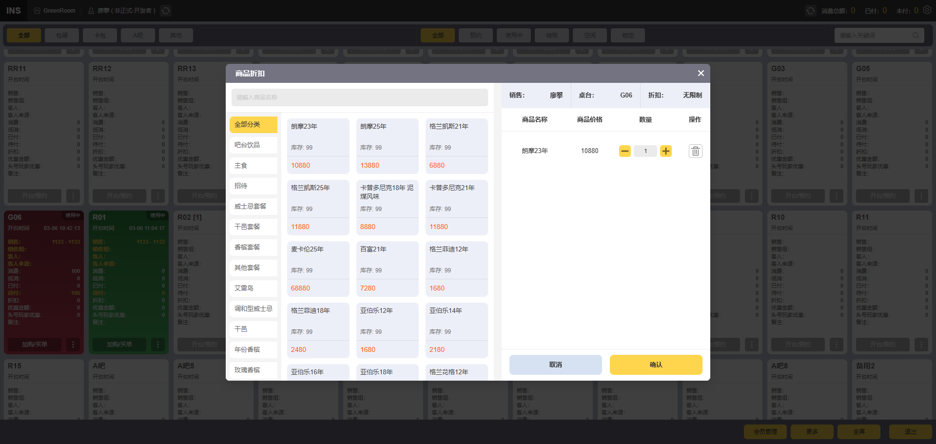Add 麦卡伦25年 product card
The image size is (936, 444).
click(318, 269)
